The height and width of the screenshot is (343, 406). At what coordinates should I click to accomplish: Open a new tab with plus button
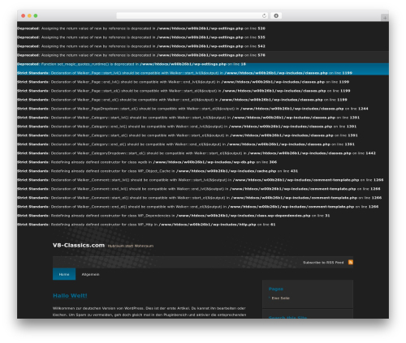(385, 18)
